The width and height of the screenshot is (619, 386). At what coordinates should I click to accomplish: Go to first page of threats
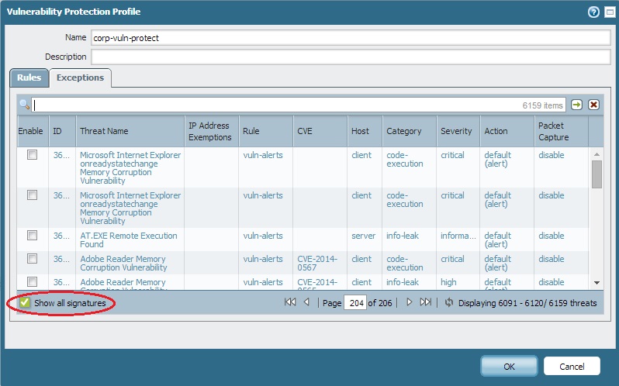pos(290,302)
